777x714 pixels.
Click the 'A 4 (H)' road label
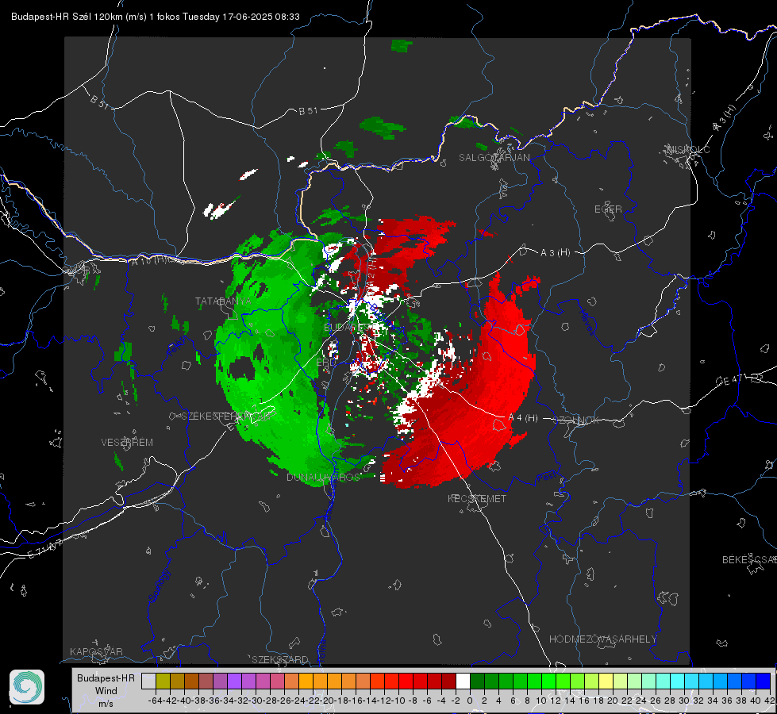click(523, 418)
